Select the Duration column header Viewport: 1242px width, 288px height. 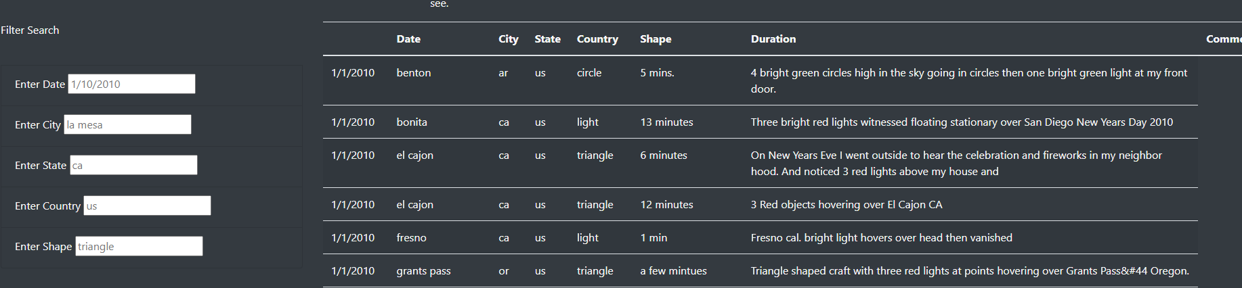(773, 39)
